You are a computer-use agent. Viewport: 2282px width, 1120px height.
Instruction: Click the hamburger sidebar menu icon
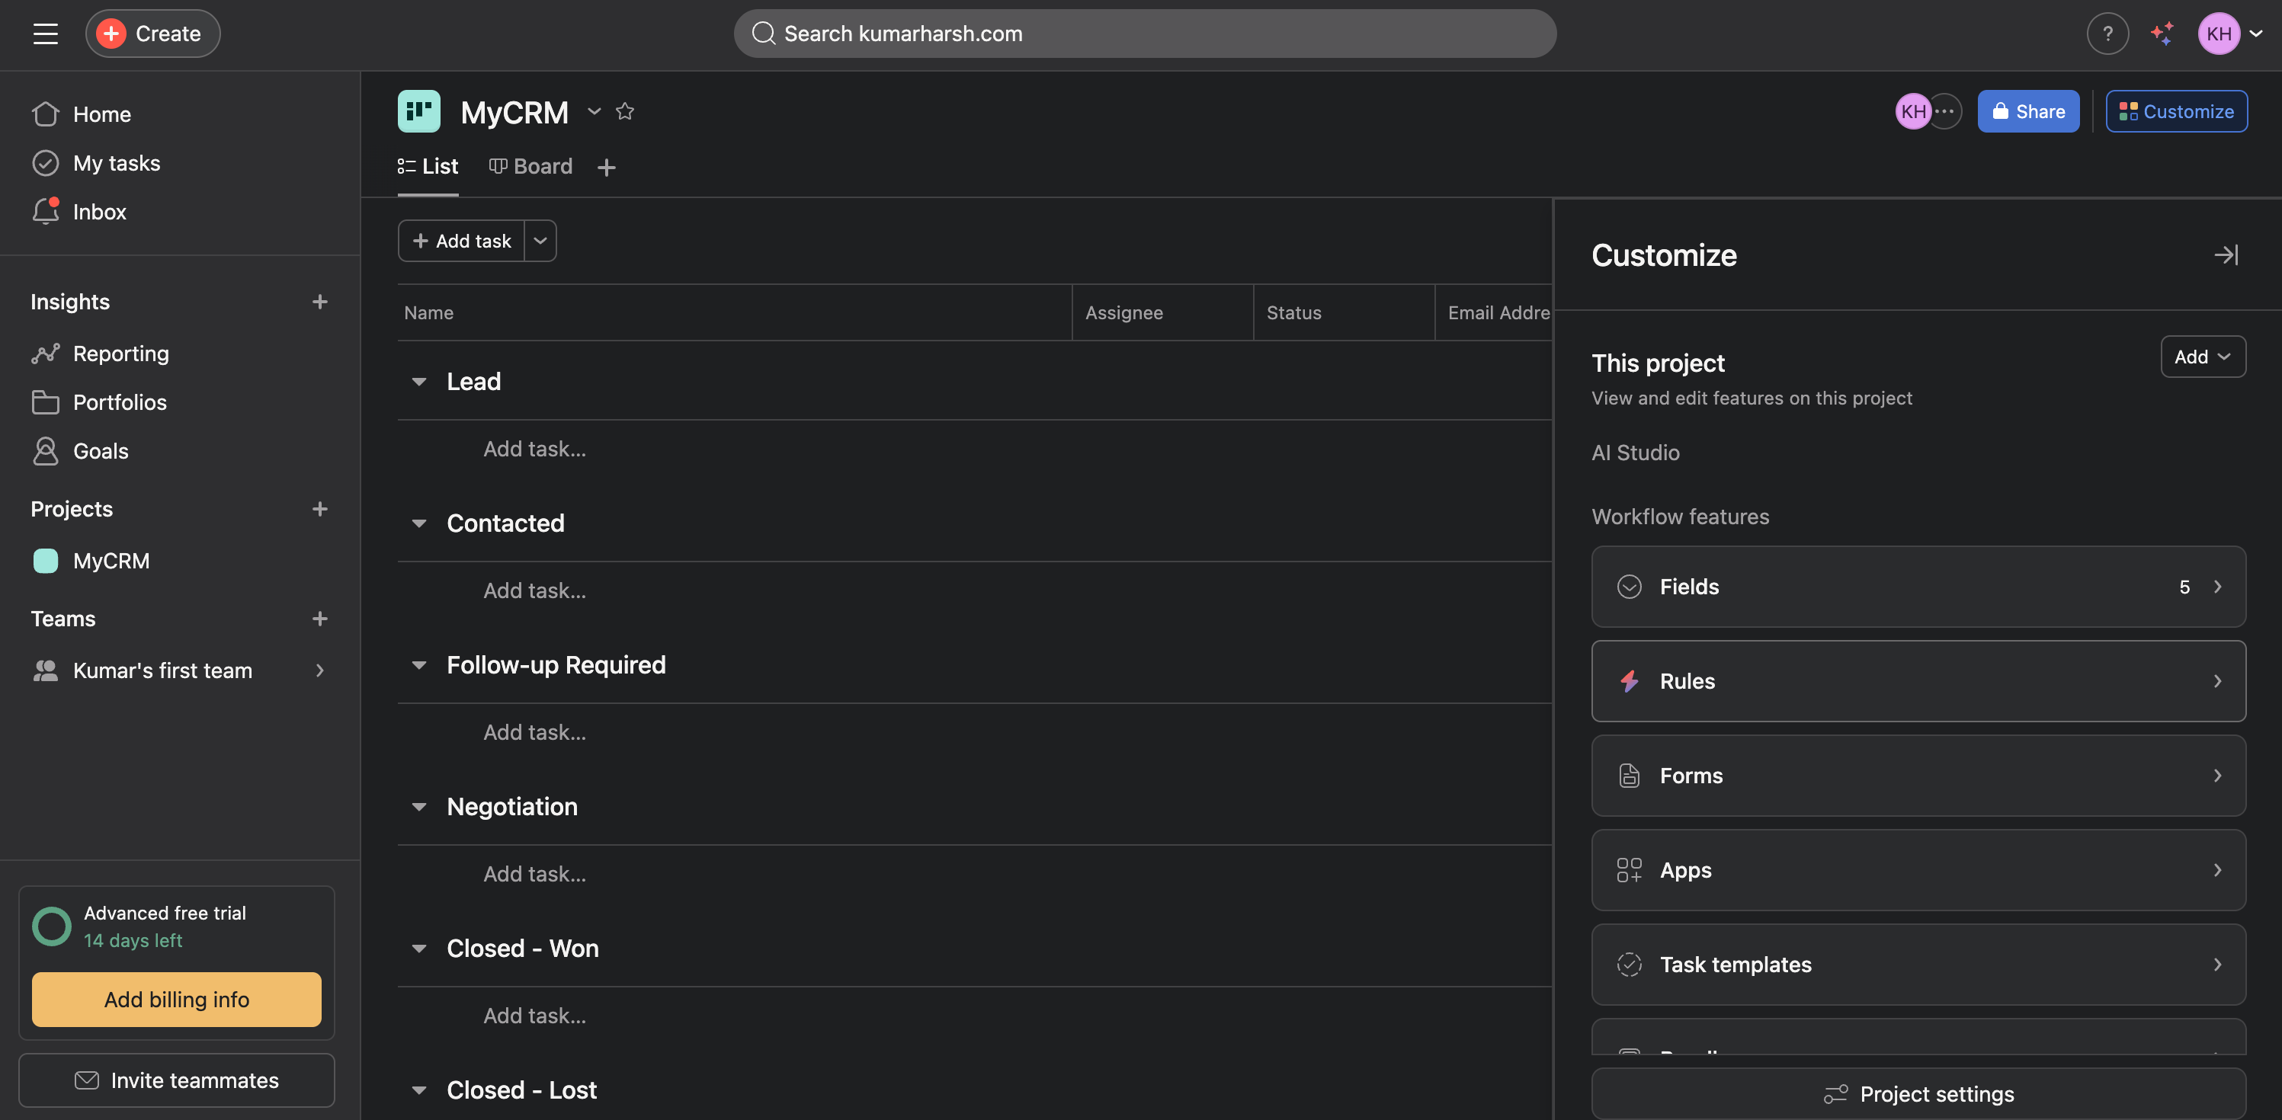coord(45,33)
